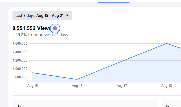Select the 8,551,552 Views heading
The width and height of the screenshot is (181, 107).
pyautogui.click(x=32, y=28)
